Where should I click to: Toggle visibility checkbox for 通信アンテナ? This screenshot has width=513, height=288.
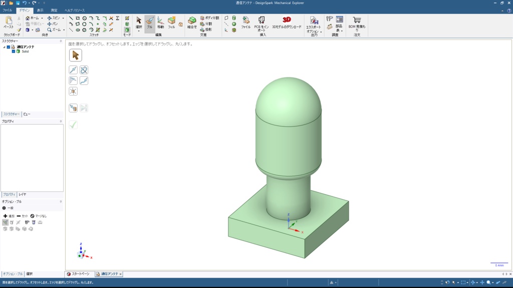pos(9,47)
